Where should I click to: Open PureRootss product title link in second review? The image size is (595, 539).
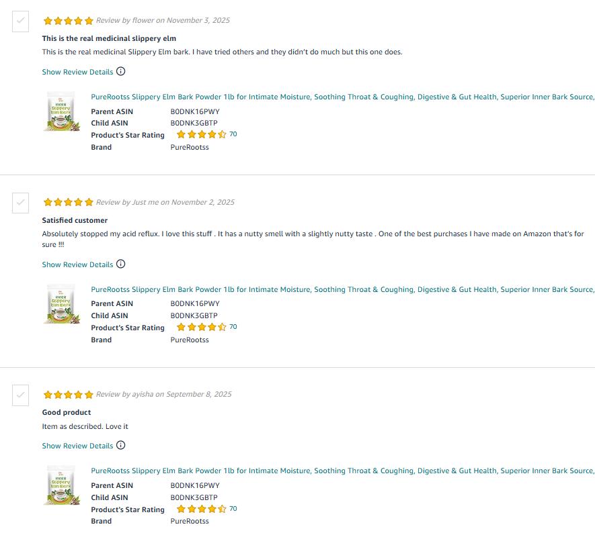[x=342, y=289]
